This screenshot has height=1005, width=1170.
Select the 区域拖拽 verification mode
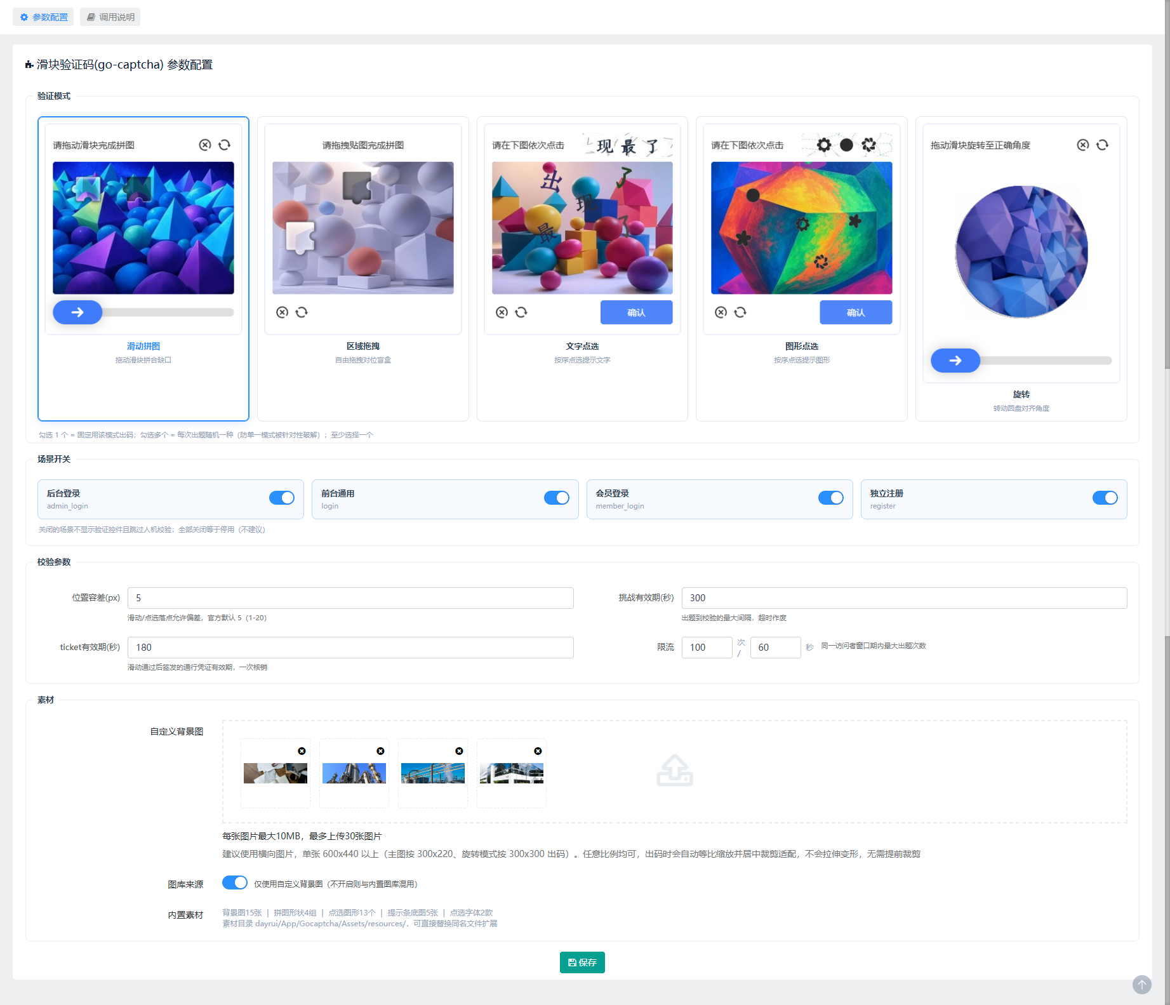pos(363,269)
